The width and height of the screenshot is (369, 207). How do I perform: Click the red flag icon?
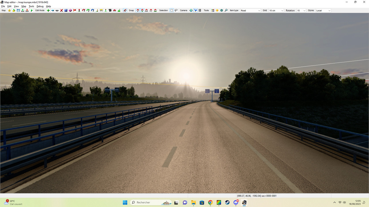[75, 10]
